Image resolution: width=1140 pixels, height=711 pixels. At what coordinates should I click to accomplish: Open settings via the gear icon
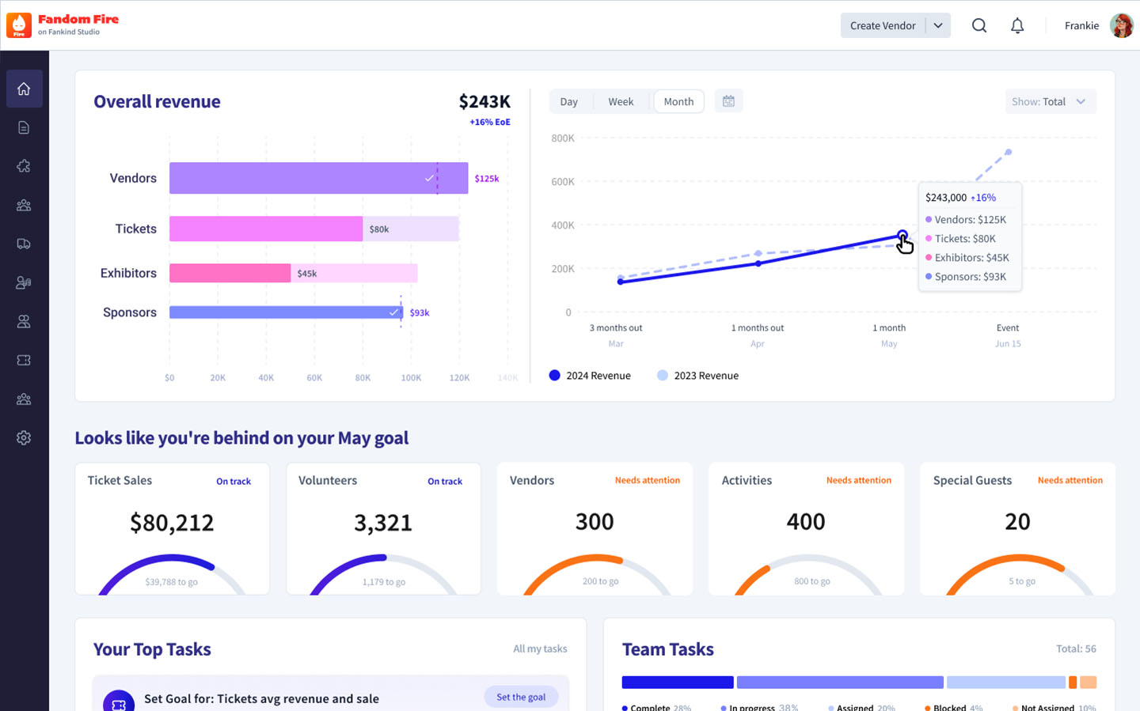point(24,437)
